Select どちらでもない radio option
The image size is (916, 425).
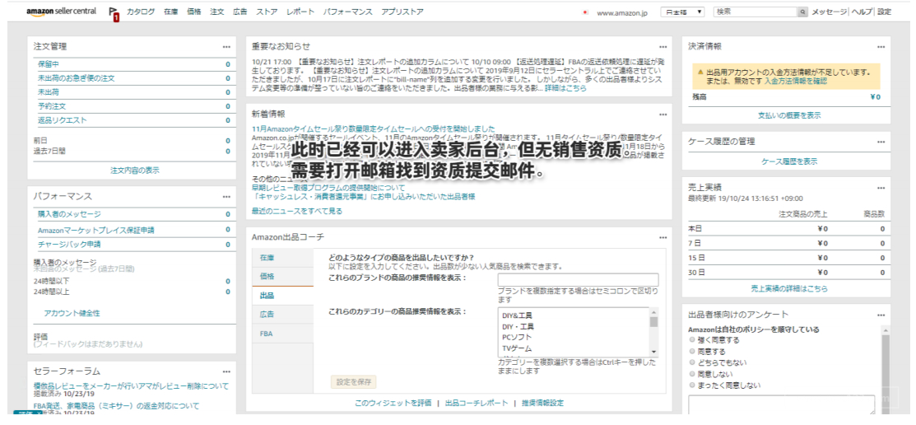click(x=693, y=362)
